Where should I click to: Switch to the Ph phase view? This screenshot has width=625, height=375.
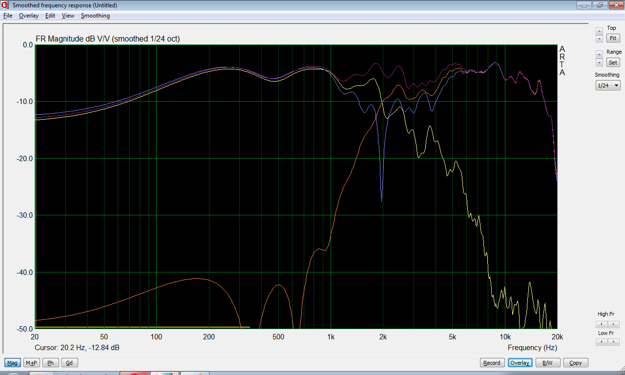[x=51, y=363]
